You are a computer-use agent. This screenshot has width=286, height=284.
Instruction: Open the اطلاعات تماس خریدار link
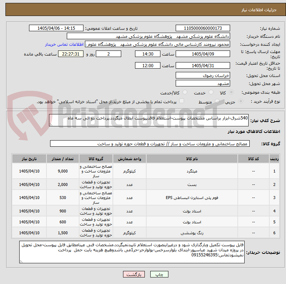(64, 44)
